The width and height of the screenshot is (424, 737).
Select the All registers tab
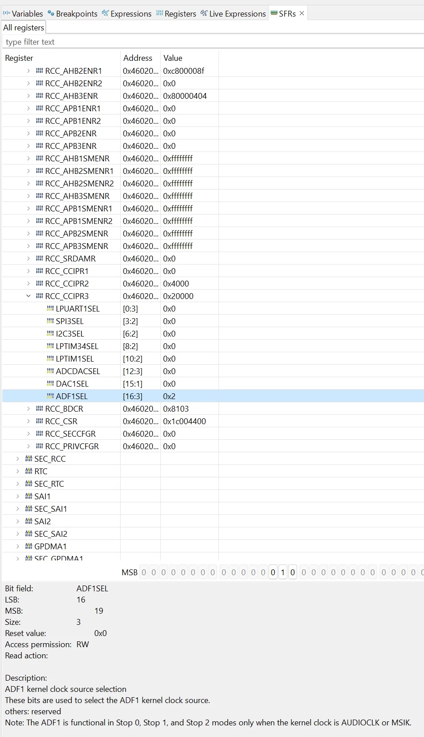24,27
